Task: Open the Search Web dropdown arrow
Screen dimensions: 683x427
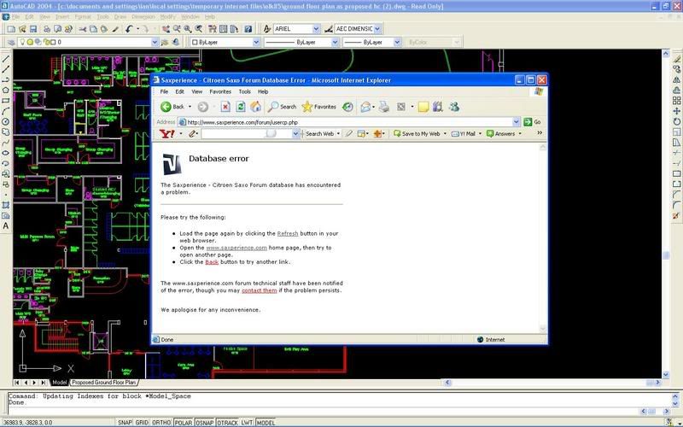Action: (x=338, y=134)
